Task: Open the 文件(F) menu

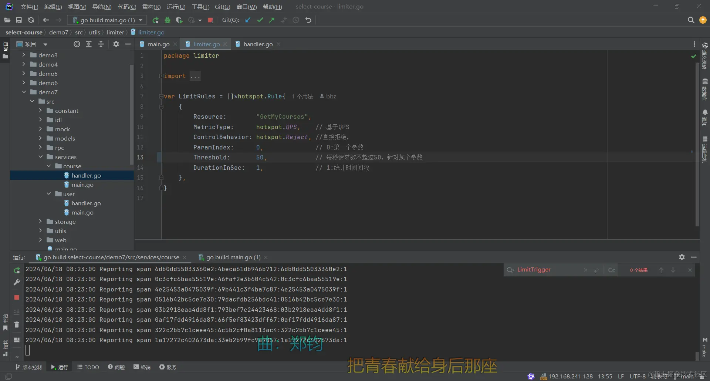Action: click(29, 7)
